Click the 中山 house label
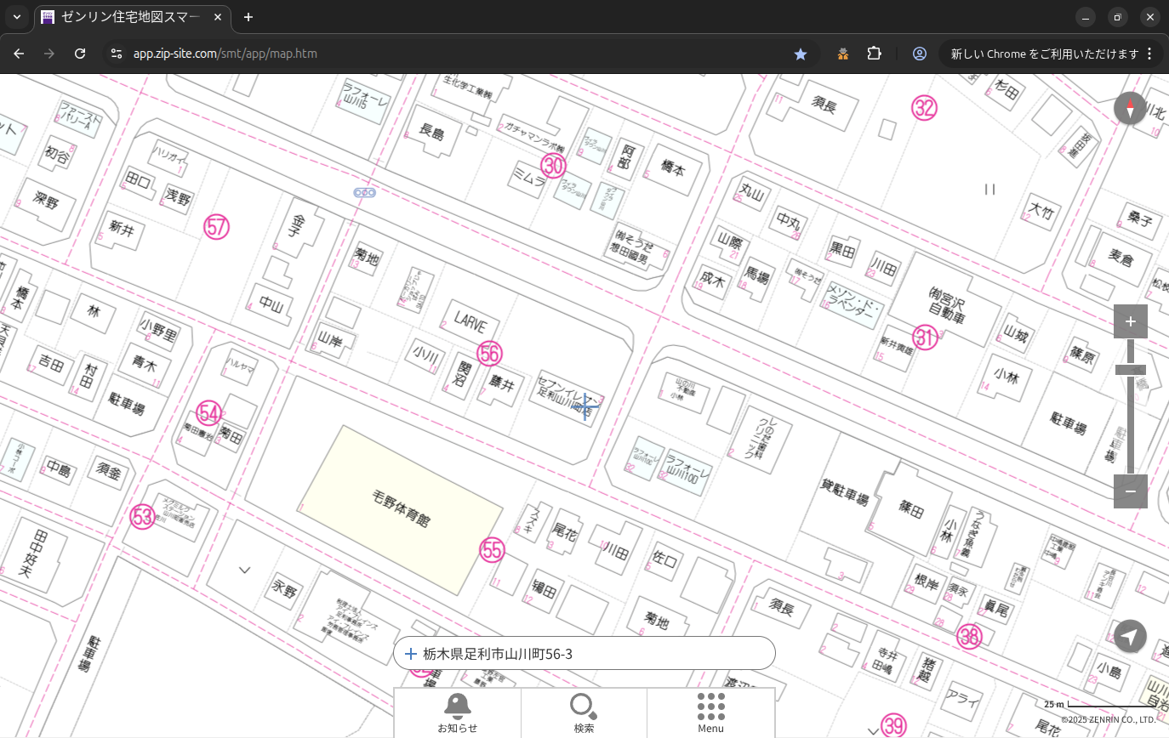Image resolution: width=1169 pixels, height=738 pixels. click(x=271, y=304)
